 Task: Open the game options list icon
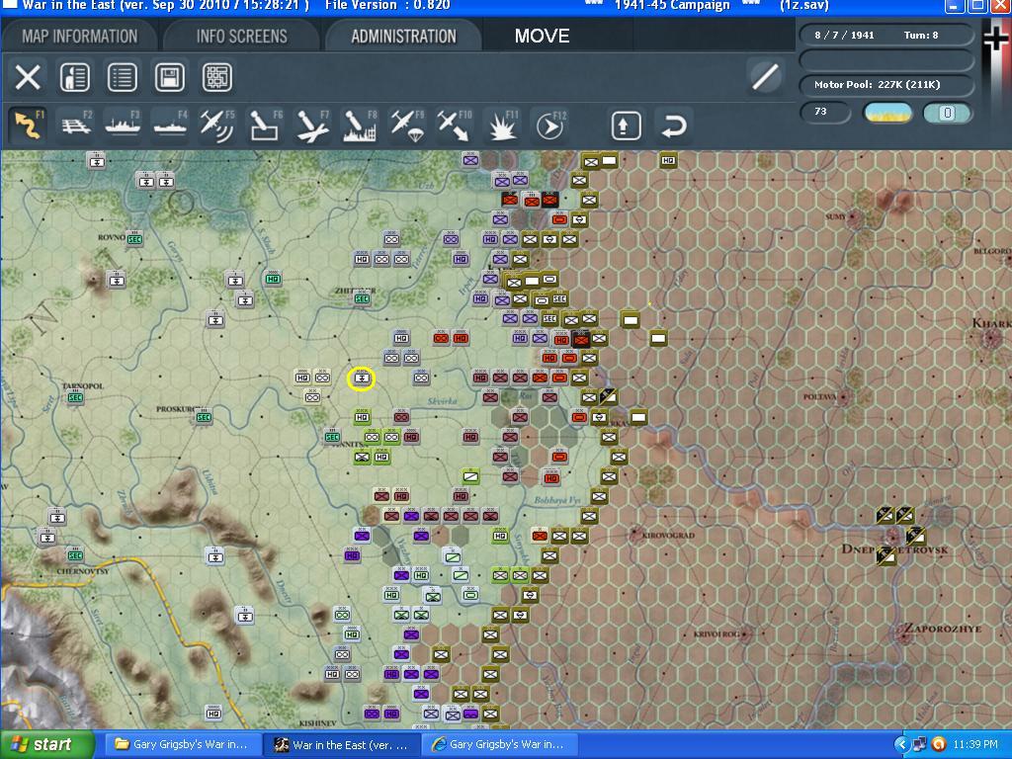click(x=122, y=77)
